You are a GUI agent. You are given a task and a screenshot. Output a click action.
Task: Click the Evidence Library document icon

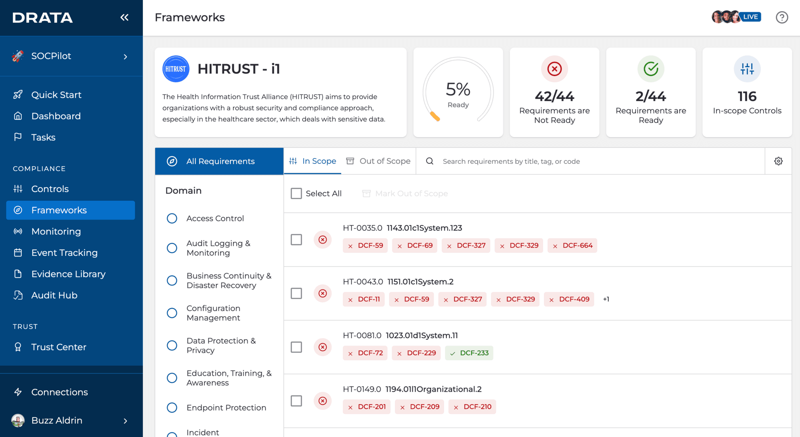pyautogui.click(x=18, y=274)
